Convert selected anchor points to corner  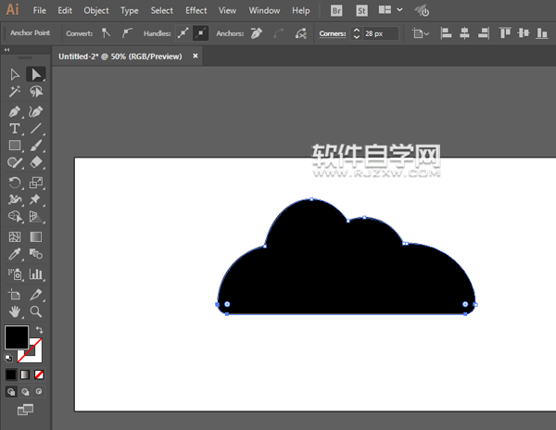click(x=107, y=32)
